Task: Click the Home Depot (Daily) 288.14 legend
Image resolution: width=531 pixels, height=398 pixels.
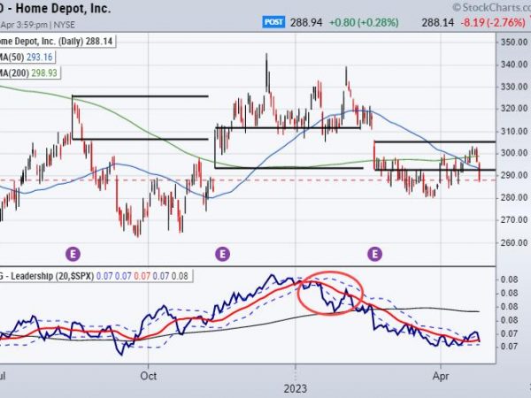Action: pyautogui.click(x=57, y=42)
